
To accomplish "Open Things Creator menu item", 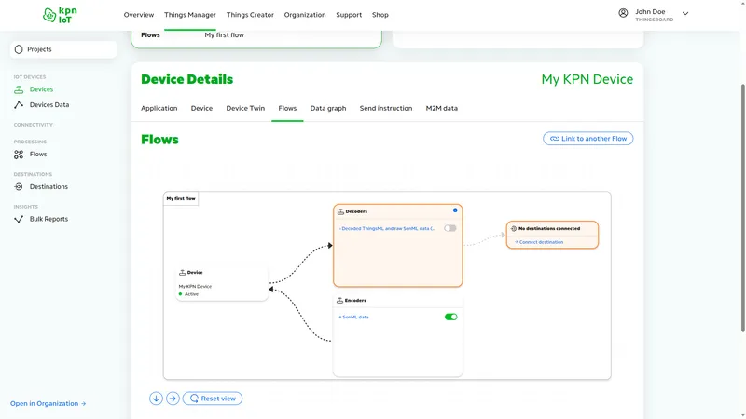I will pyautogui.click(x=250, y=15).
